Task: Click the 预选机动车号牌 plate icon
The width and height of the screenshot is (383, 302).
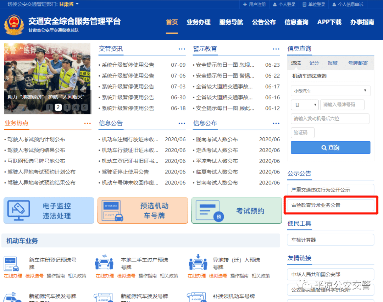Action: click(x=112, y=210)
